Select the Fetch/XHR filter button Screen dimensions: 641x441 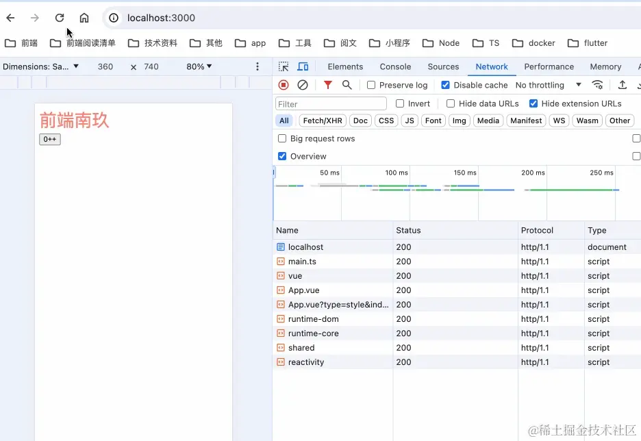323,121
